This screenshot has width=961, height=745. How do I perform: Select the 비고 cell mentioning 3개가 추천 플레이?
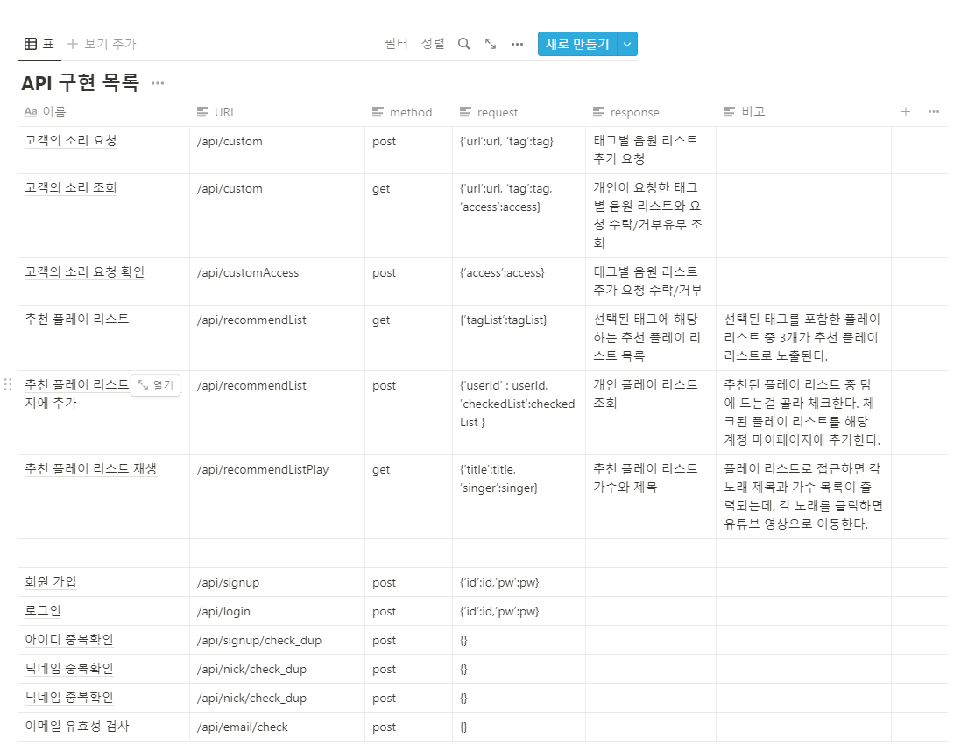coord(803,338)
